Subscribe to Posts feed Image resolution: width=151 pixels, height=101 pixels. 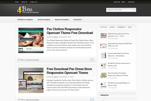tap(123, 2)
